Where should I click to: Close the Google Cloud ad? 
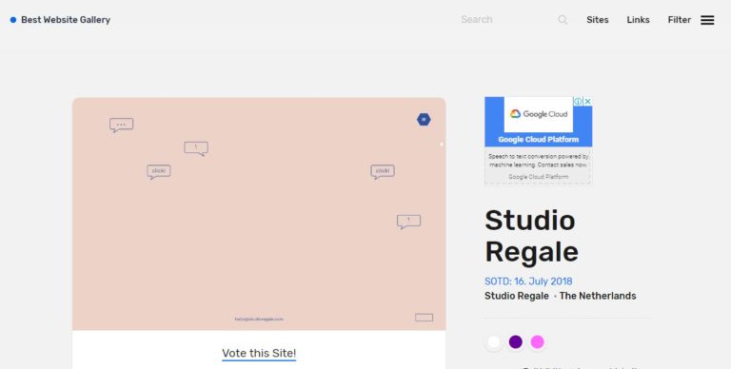click(x=588, y=101)
